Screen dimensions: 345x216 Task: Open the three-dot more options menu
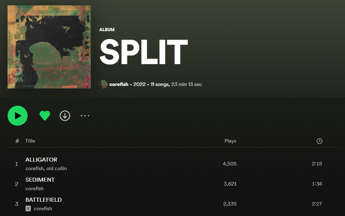click(85, 116)
